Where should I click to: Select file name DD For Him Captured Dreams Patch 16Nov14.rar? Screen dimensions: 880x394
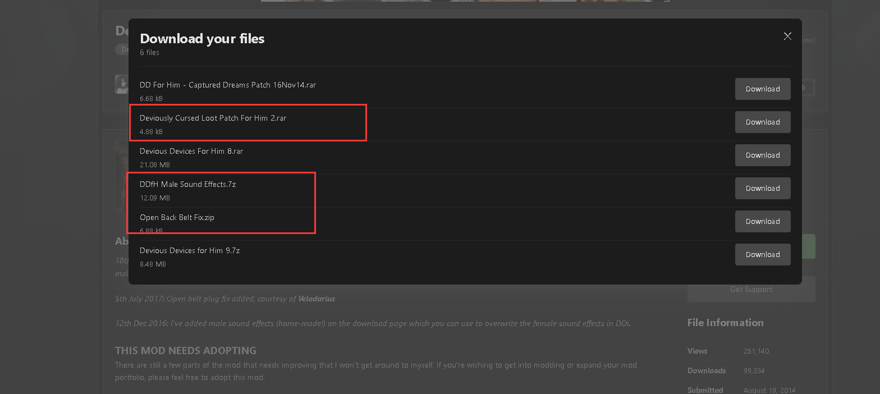coord(228,85)
